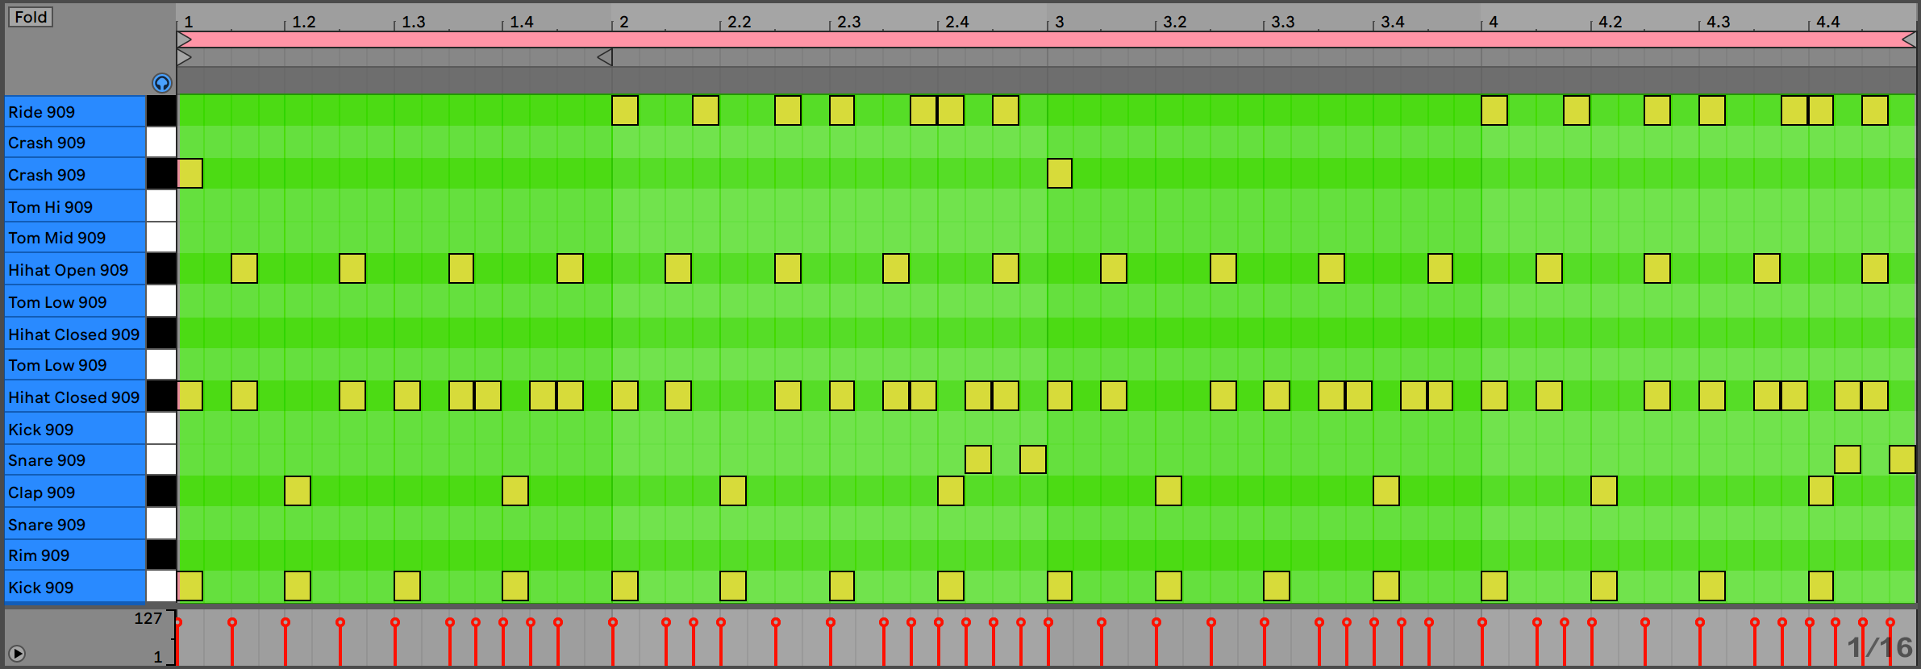Select the Kick 909 note at beat 1.2

pos(298,586)
